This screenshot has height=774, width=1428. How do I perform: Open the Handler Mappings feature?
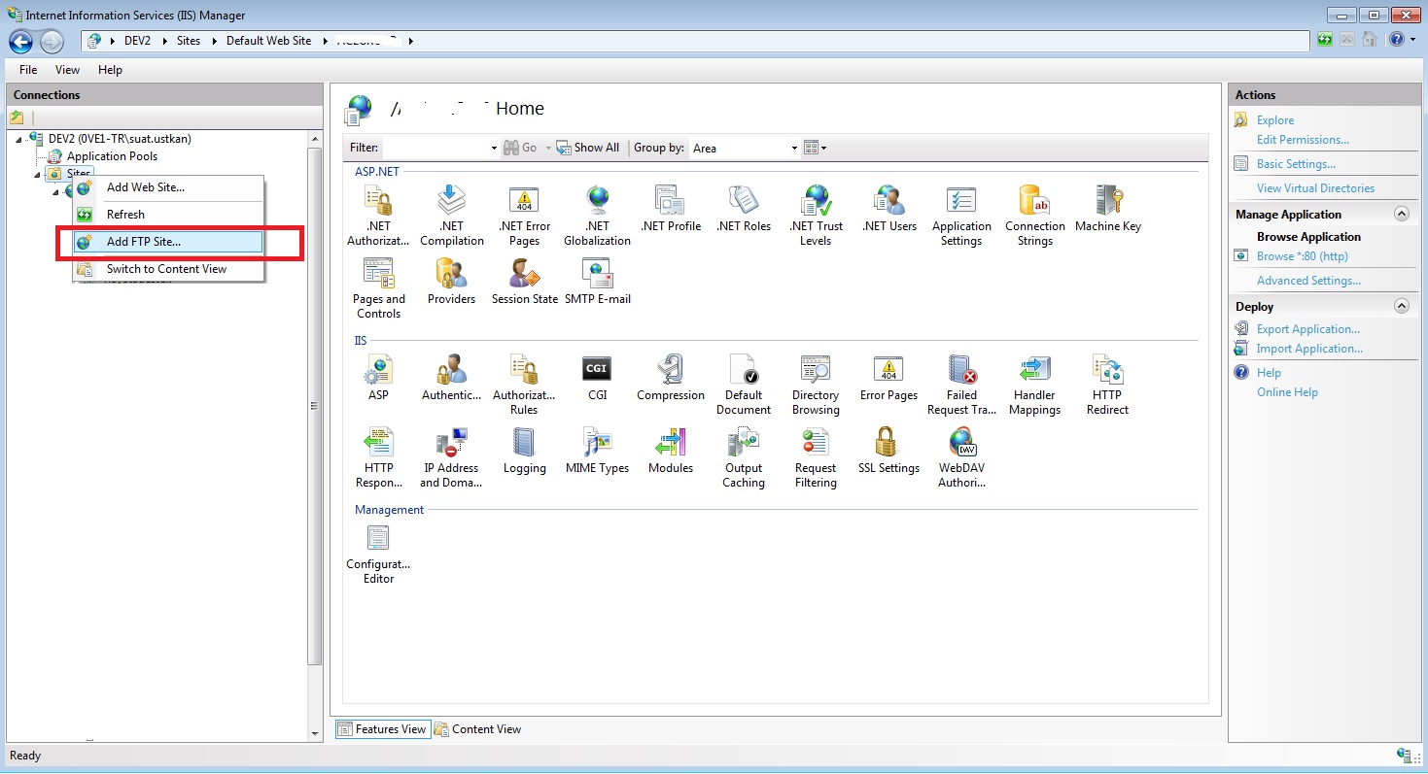pyautogui.click(x=1034, y=385)
